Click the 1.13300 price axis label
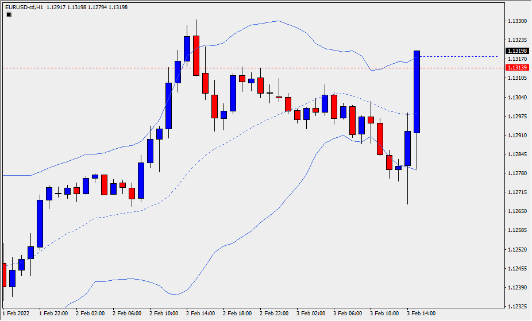532x321 pixels. pos(518,21)
